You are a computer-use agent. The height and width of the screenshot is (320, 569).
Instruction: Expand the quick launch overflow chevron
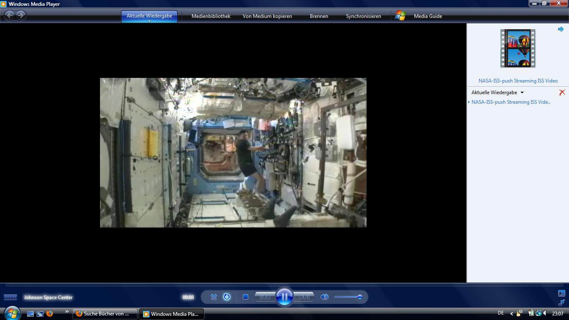[67, 311]
